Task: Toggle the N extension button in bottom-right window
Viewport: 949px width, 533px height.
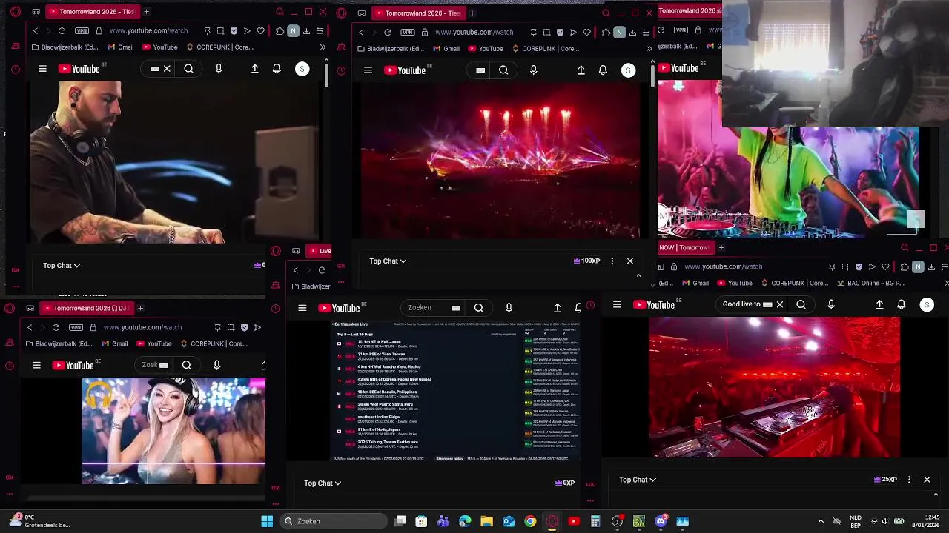Action: pyautogui.click(x=918, y=266)
